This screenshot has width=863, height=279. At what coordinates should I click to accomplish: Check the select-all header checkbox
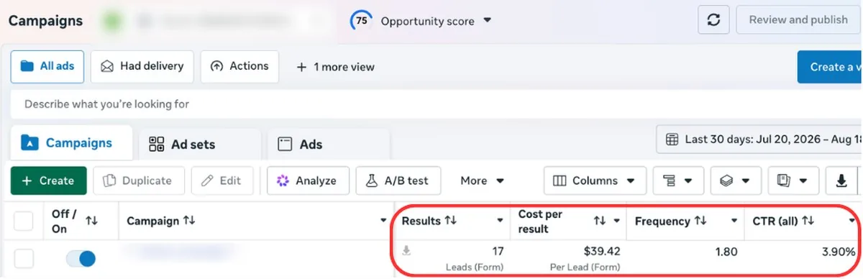(24, 221)
